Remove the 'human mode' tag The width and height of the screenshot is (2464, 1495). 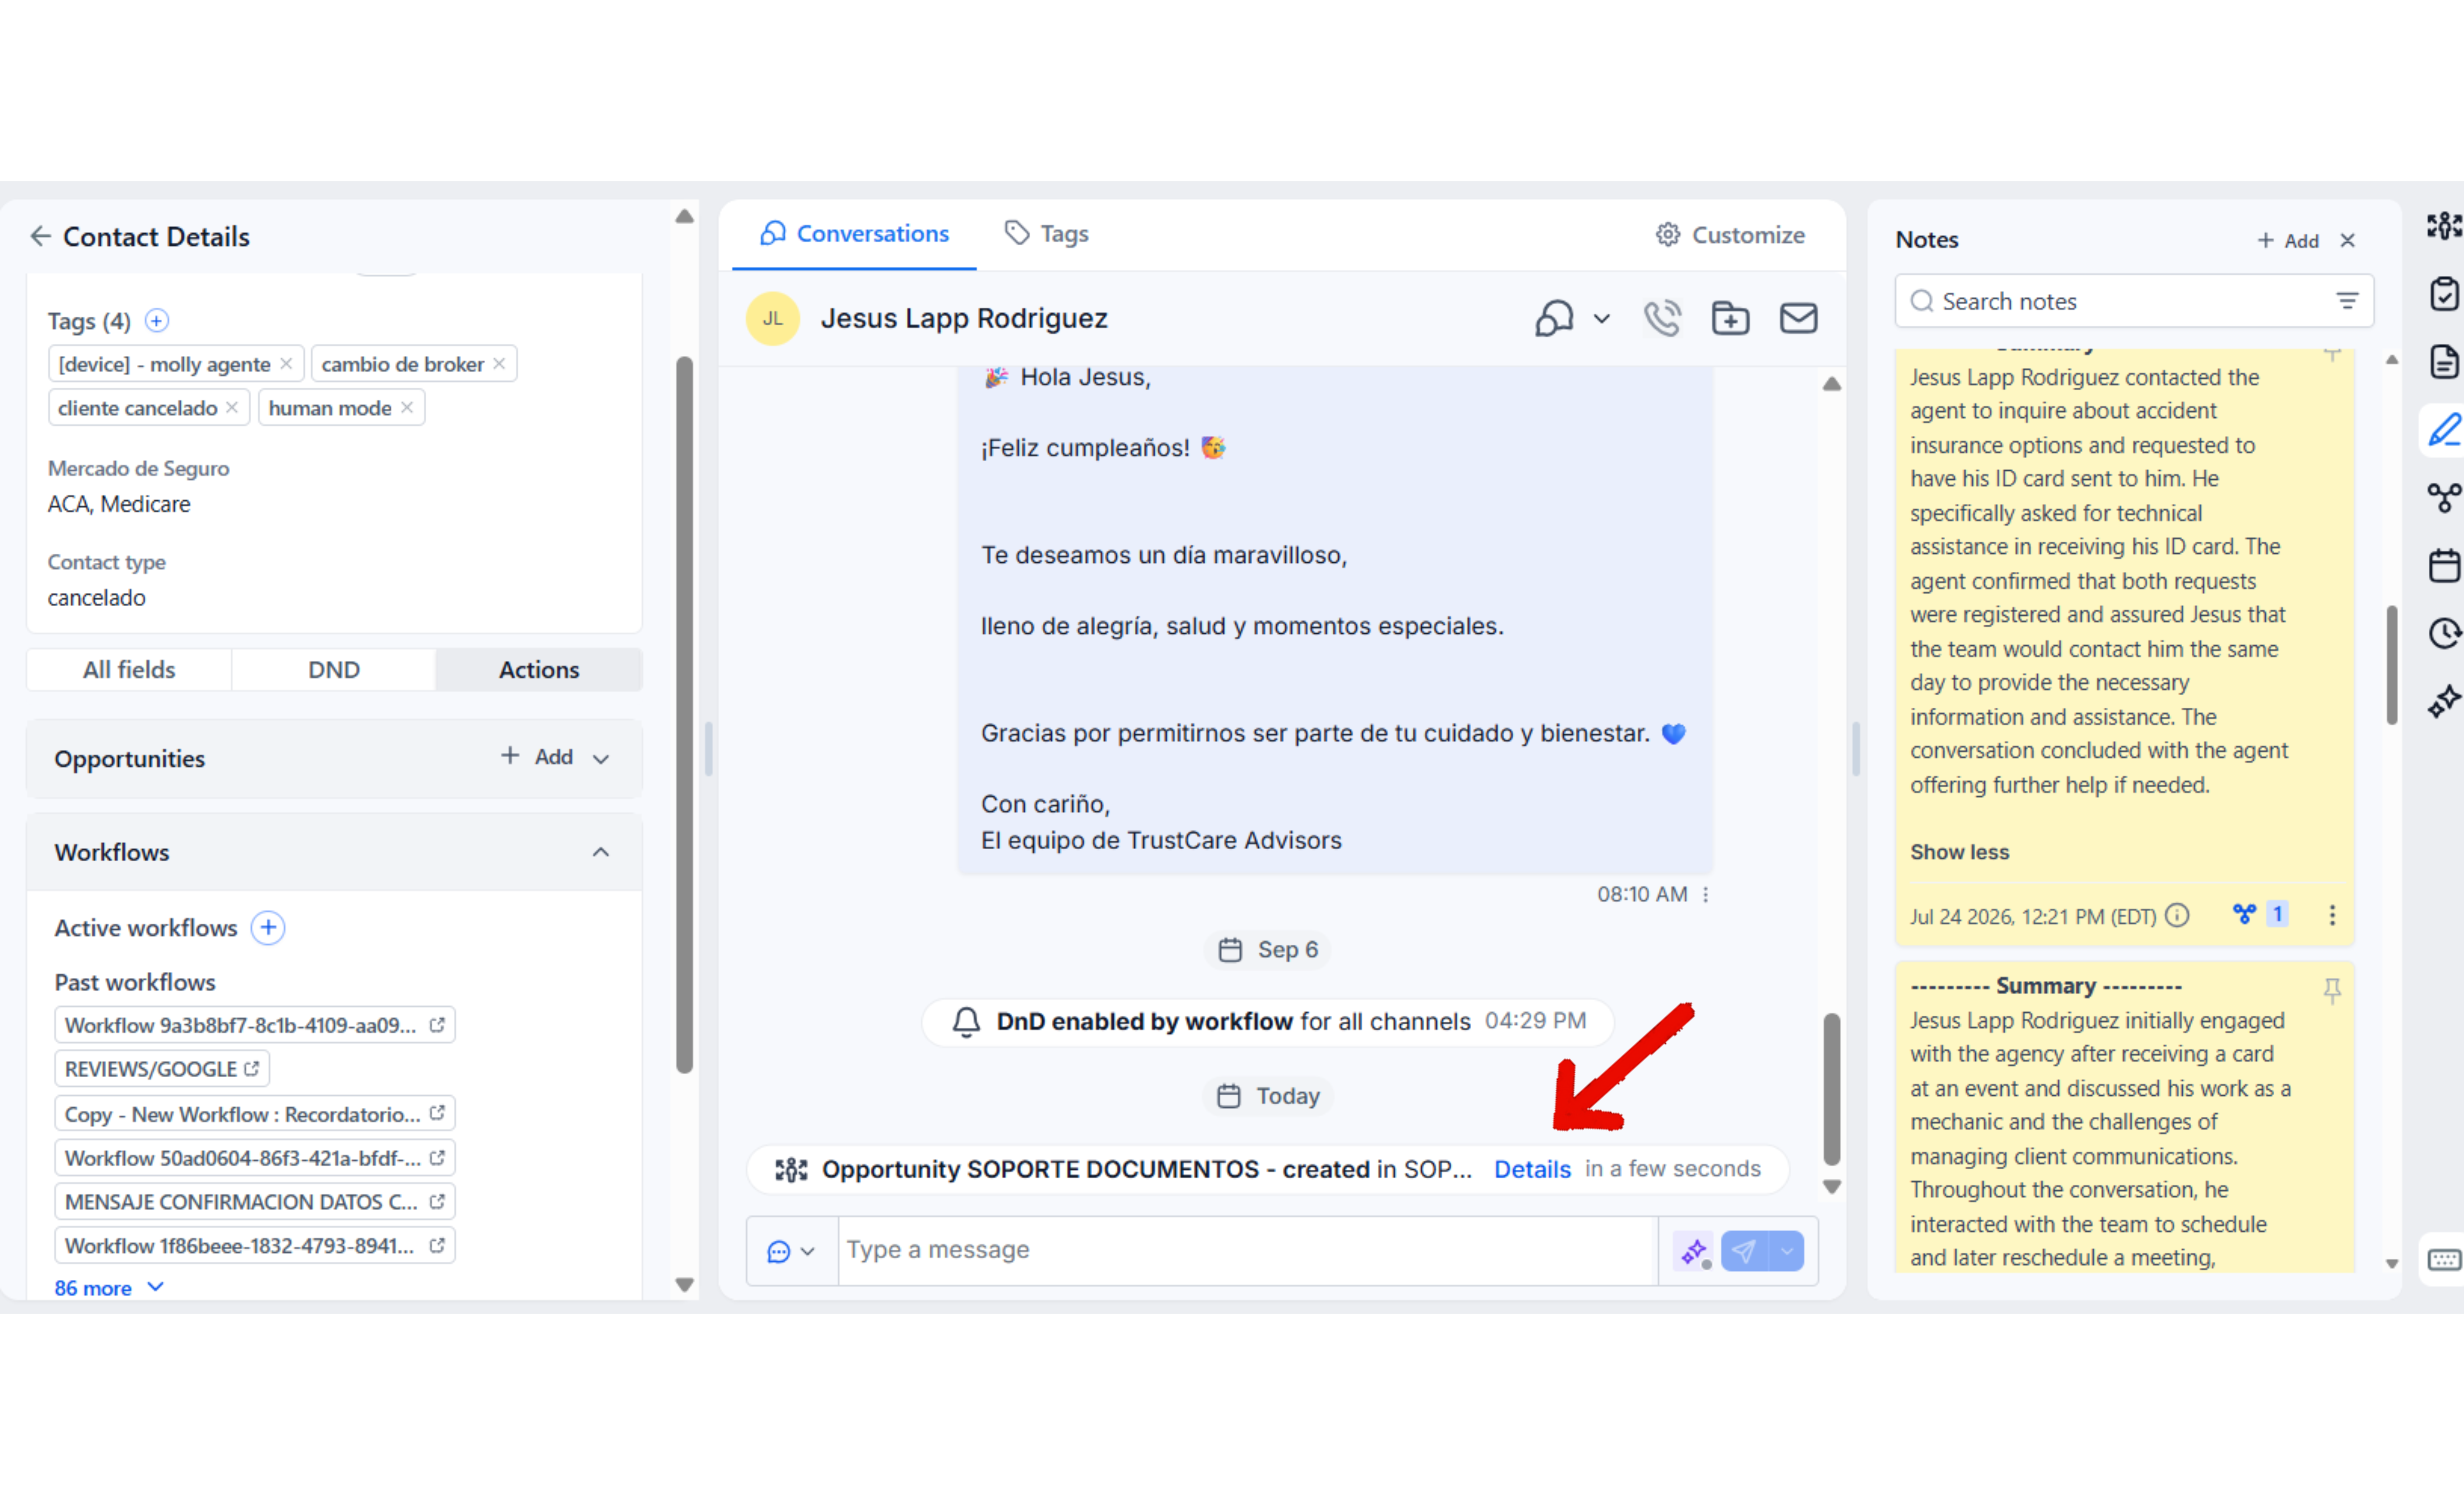click(407, 408)
